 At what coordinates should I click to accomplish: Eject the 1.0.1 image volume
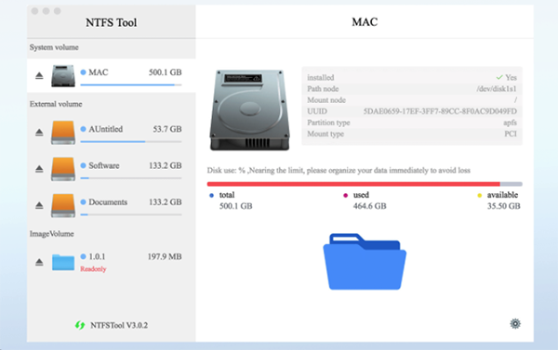click(39, 262)
